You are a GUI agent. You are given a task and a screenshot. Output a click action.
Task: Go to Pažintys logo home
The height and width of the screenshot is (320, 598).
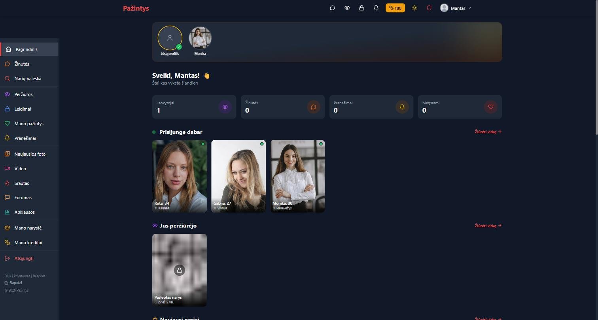pos(136,8)
